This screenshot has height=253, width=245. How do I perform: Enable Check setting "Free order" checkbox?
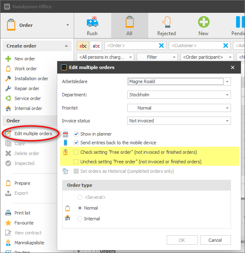[x=76, y=152]
